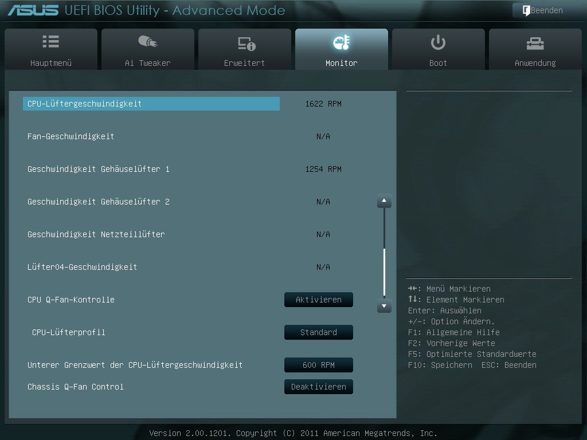Click the F1: Allgemeine Hilfe hint
The image size is (587, 440).
coord(454,332)
